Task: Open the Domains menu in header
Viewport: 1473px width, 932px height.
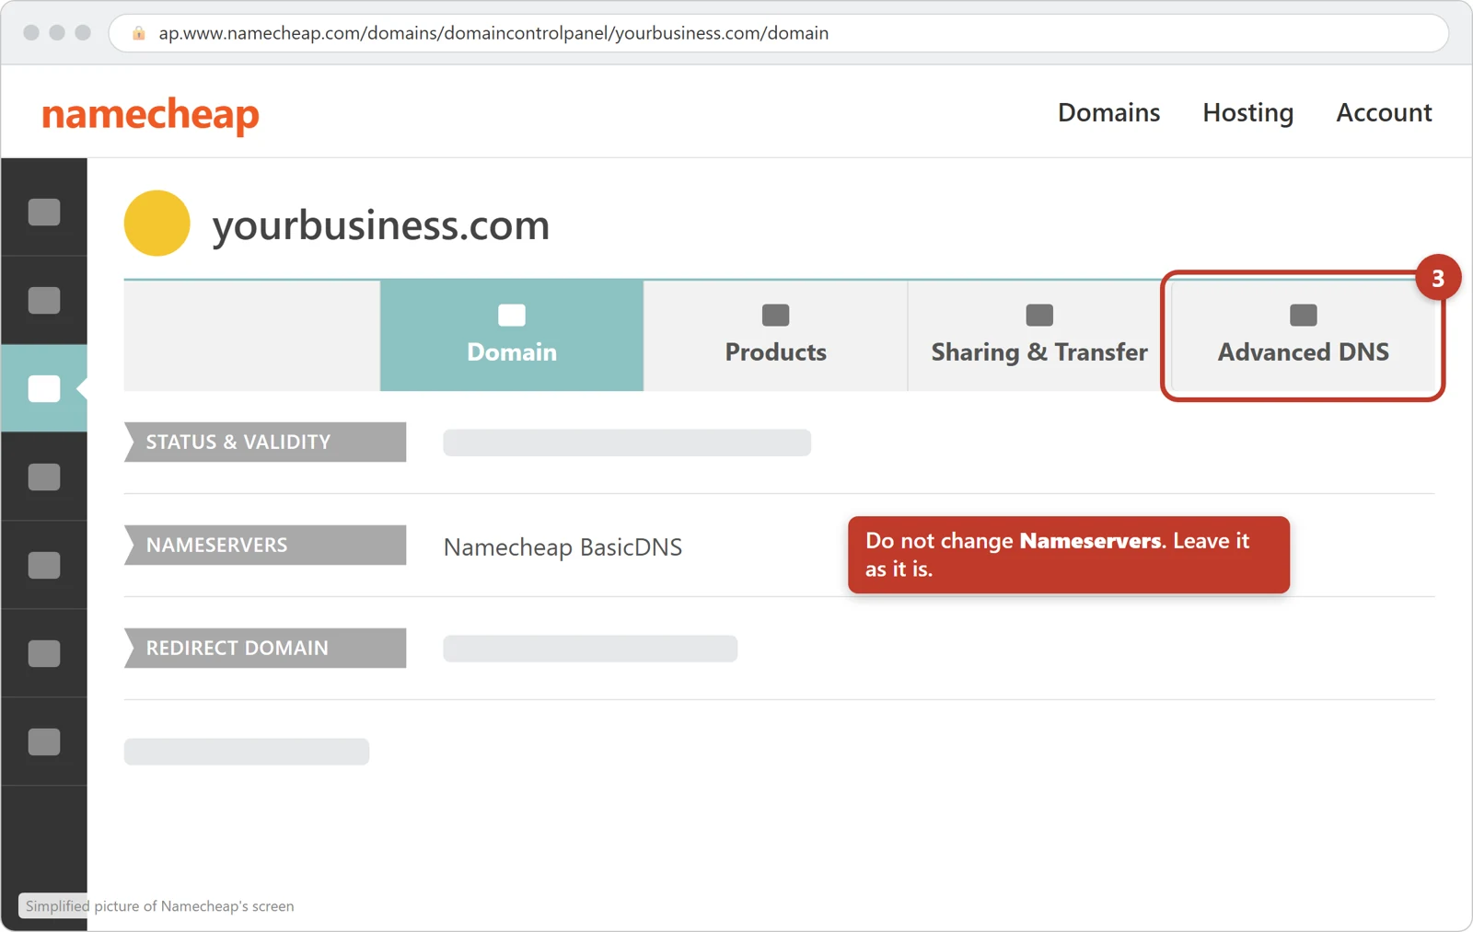Action: click(1108, 112)
